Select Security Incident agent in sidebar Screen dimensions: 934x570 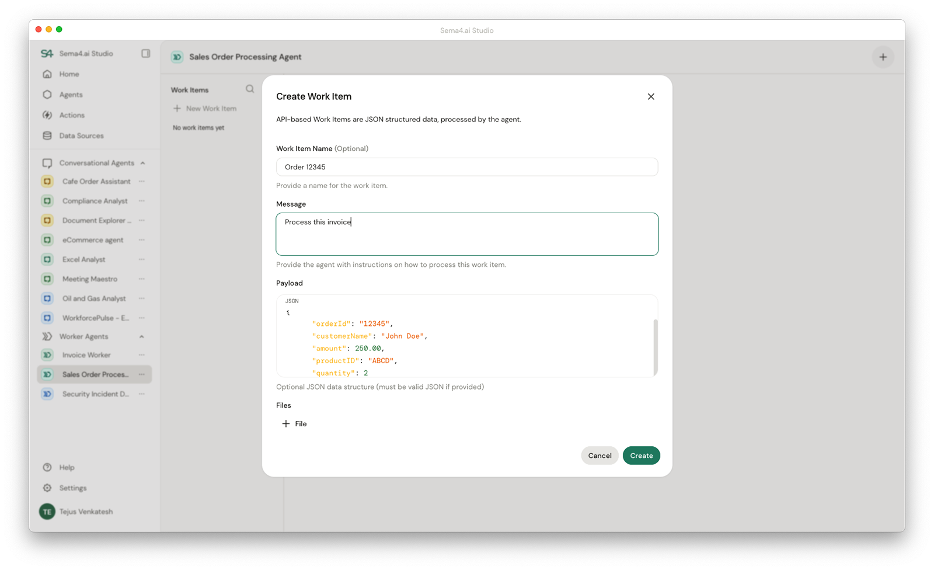[x=95, y=394]
